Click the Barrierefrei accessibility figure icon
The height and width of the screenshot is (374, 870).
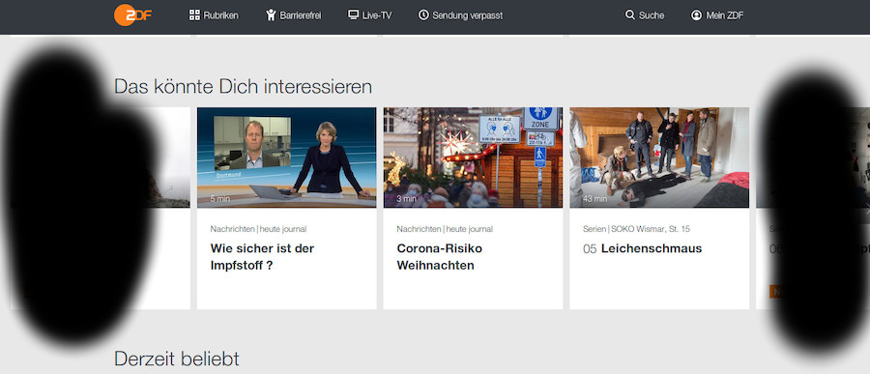pos(271,15)
